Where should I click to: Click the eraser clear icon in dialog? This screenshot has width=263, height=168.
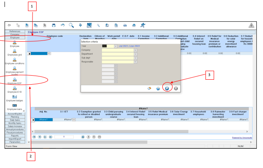coord(150,88)
